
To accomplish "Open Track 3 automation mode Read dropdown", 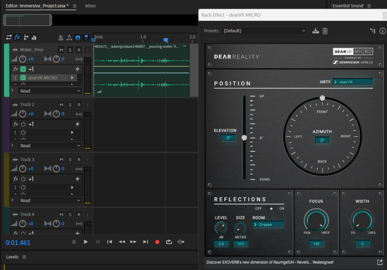I will pyautogui.click(x=50, y=201).
